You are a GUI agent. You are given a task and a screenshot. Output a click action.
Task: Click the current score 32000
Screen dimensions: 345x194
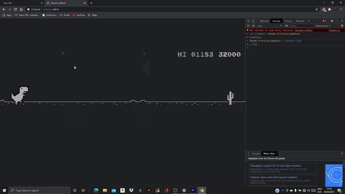[x=230, y=54]
